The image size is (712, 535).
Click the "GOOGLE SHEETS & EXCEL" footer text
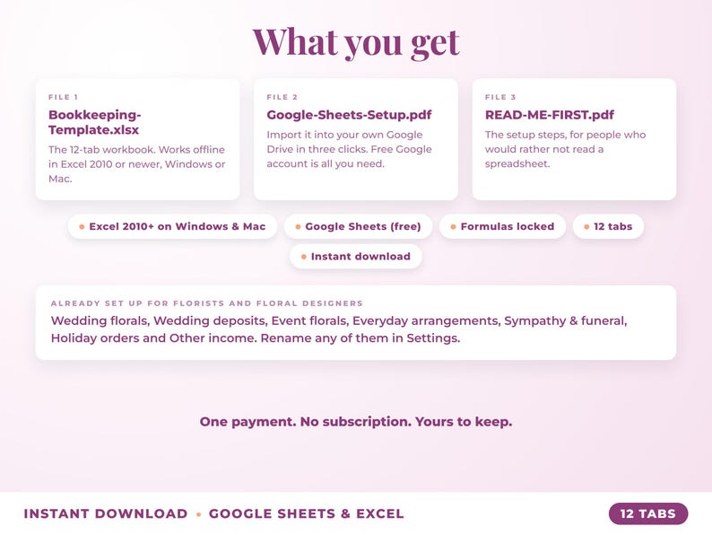pyautogui.click(x=307, y=513)
